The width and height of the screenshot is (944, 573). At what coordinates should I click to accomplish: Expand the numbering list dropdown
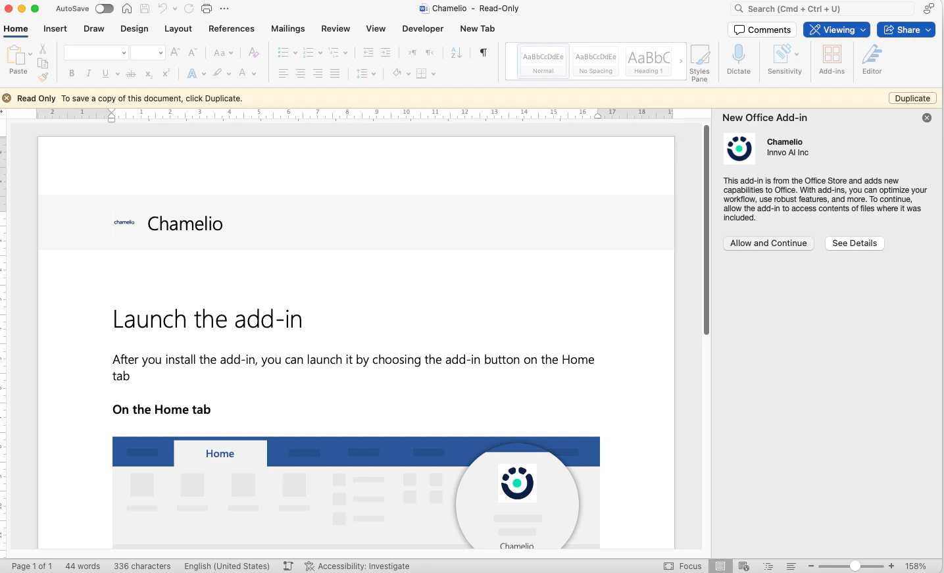[x=320, y=53]
